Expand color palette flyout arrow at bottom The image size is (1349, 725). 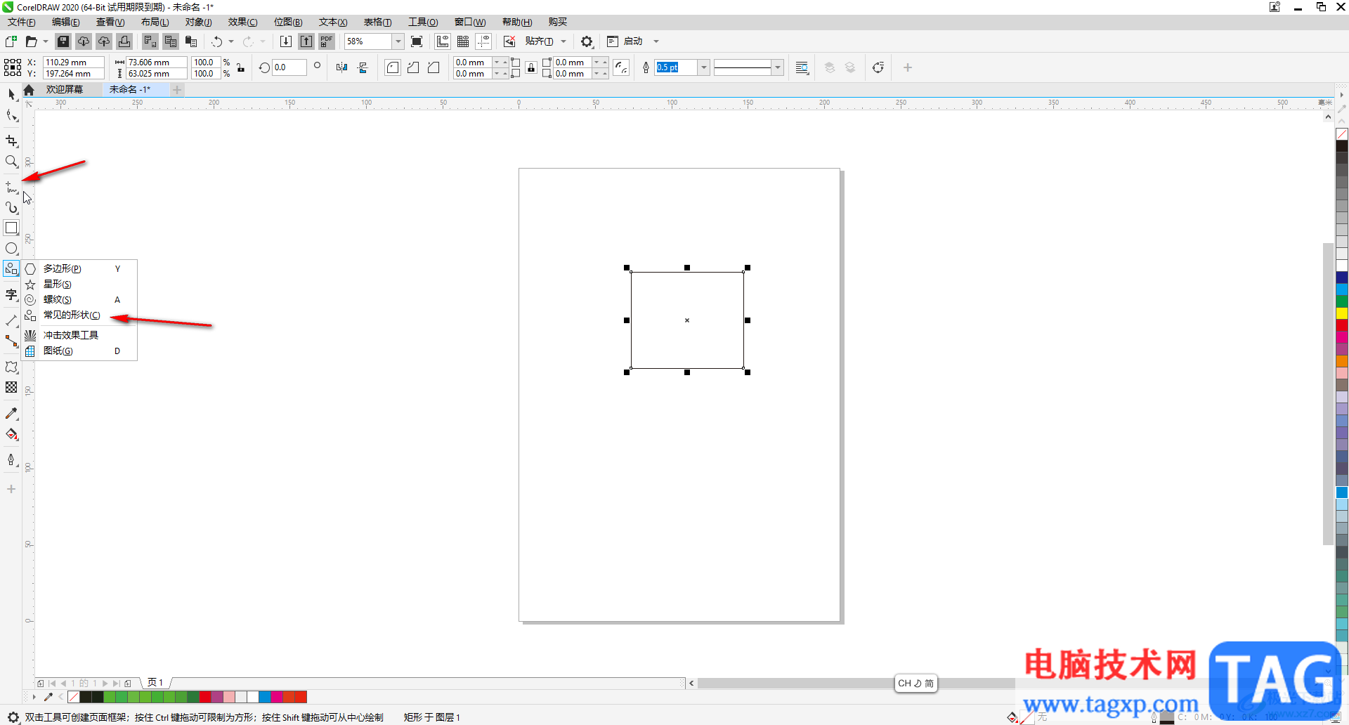point(34,697)
